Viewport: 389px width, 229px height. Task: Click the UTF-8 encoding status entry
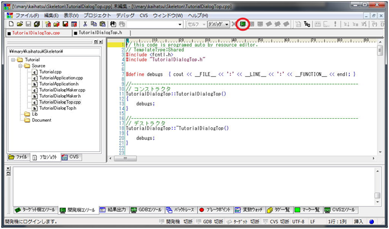(x=298, y=222)
